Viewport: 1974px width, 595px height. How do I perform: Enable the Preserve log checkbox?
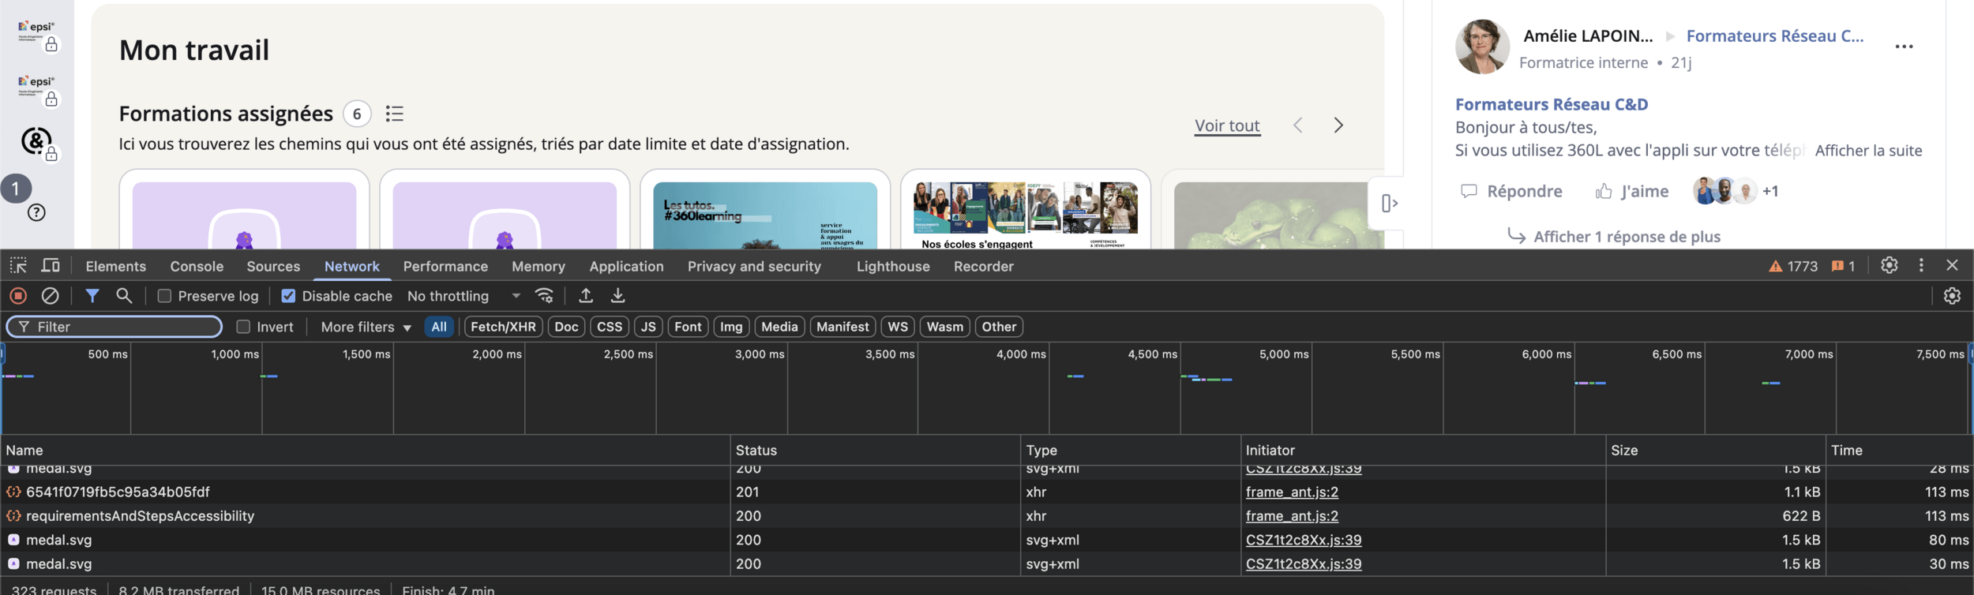click(164, 296)
